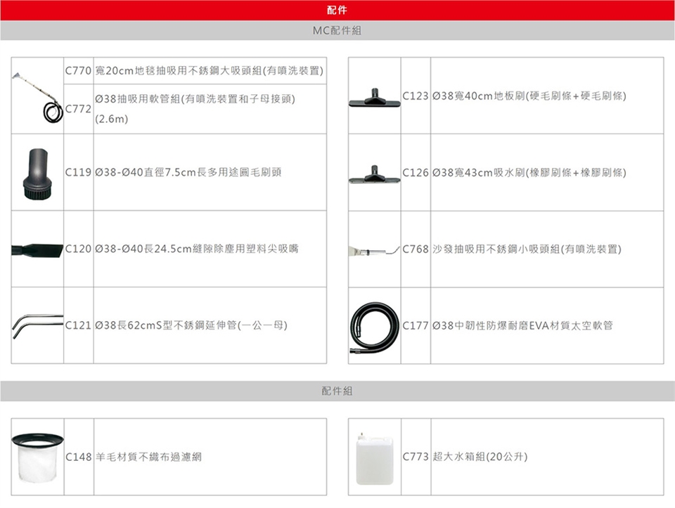Click the red 配件 header bar
This screenshot has height=508, width=675.
click(337, 10)
